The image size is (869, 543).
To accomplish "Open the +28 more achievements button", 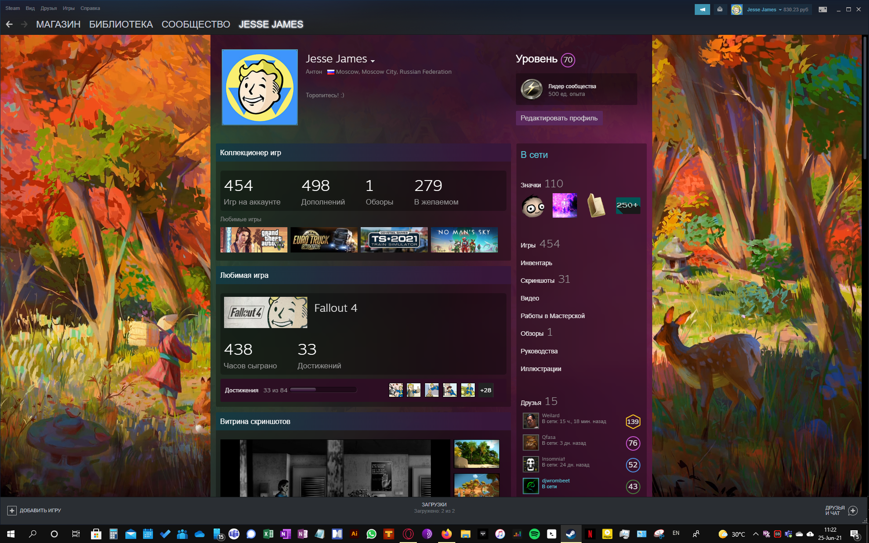I will pyautogui.click(x=486, y=390).
